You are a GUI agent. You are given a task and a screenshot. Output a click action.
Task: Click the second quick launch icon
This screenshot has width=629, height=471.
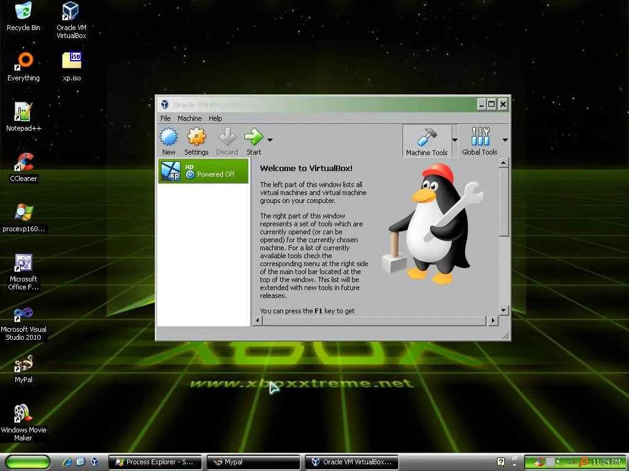click(x=80, y=462)
